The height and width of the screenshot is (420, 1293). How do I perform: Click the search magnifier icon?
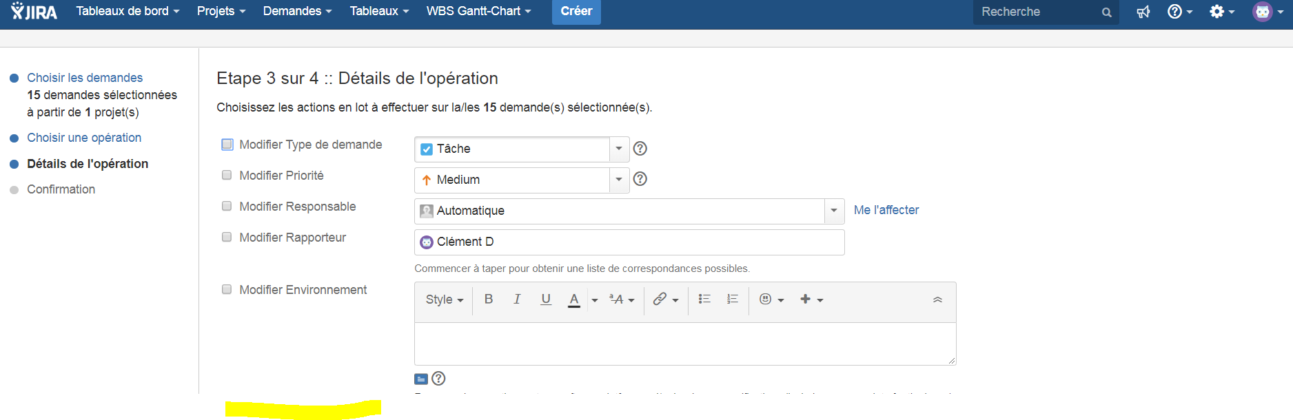click(1106, 12)
